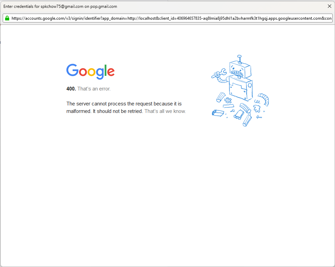Click the robot's box-shaped torso
The image size is (335, 267).
pos(241,88)
